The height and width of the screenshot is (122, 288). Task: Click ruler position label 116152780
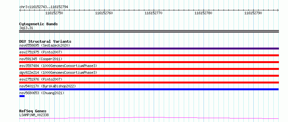click(203, 13)
